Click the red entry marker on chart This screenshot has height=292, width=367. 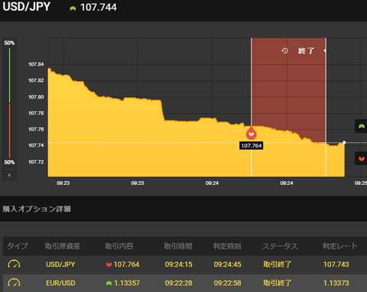252,133
